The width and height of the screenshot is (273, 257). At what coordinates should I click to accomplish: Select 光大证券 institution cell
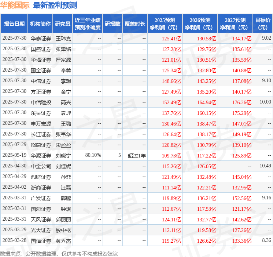click(41, 230)
